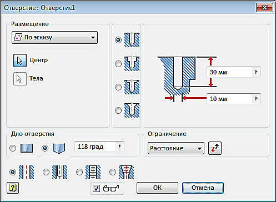Open the Расстояние termination dropdown

(176, 148)
